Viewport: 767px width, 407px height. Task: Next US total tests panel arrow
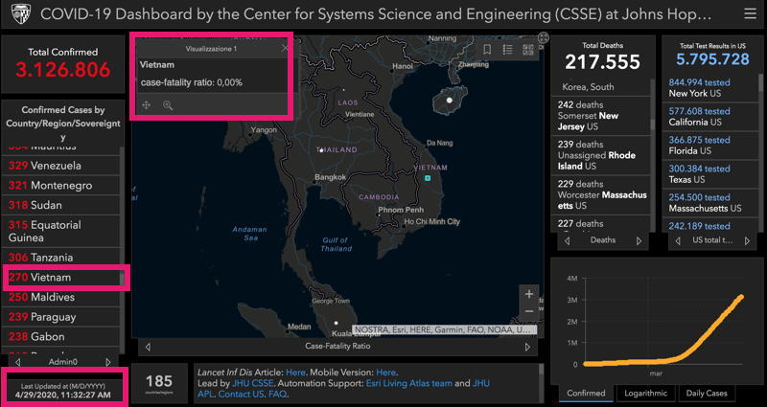(x=747, y=240)
